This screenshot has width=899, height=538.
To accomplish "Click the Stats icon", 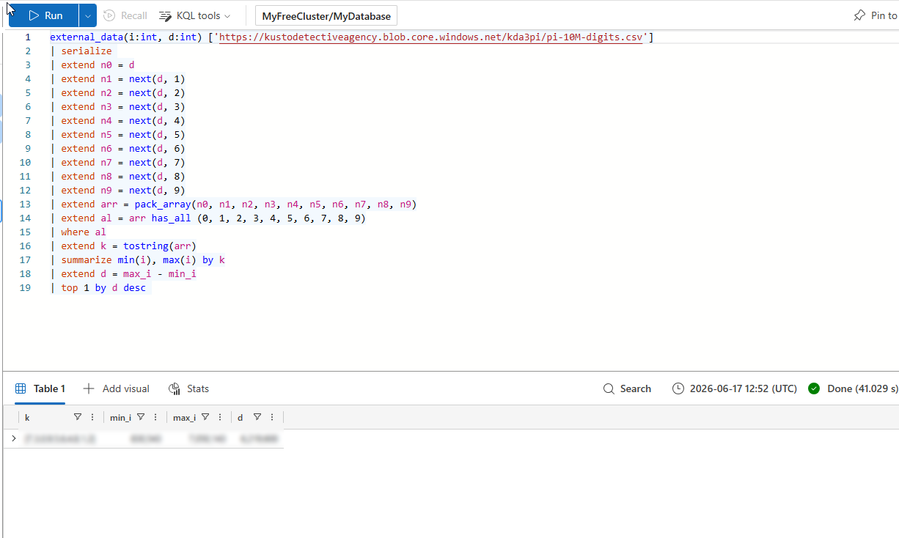I will click(175, 388).
